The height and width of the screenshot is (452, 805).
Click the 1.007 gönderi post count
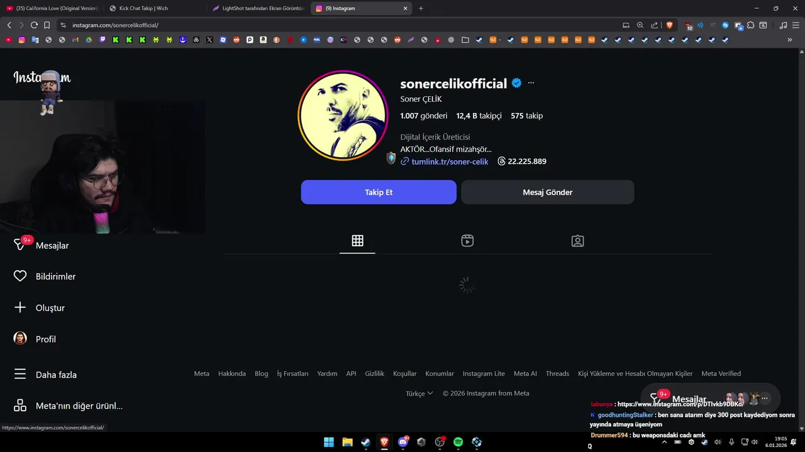(424, 116)
